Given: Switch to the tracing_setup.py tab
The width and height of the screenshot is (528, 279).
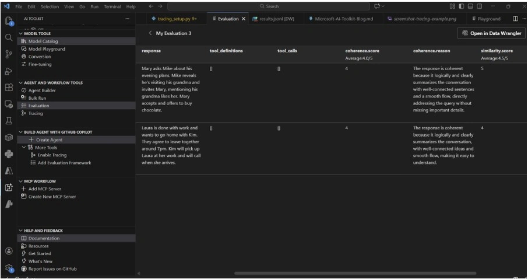Looking at the screenshot, I should tap(174, 19).
